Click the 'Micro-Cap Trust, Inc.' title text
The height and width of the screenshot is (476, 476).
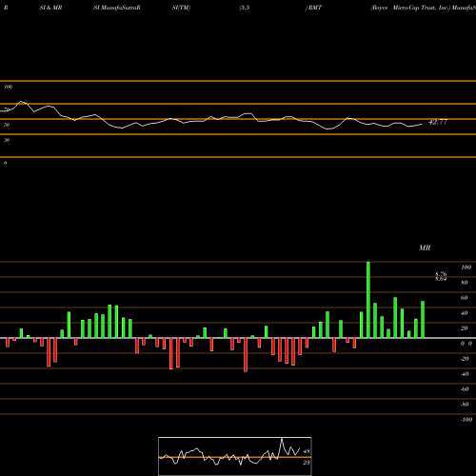click(x=422, y=8)
